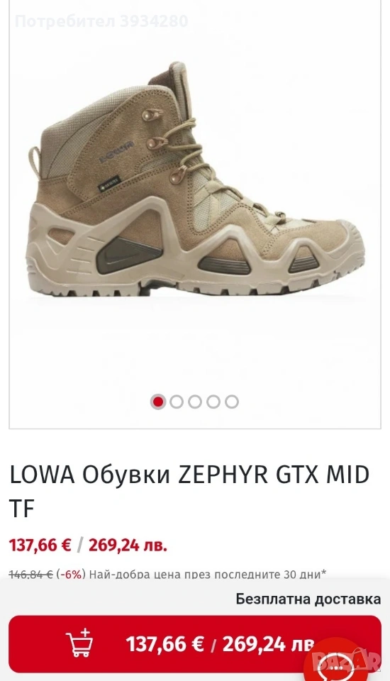The width and height of the screenshot is (390, 681).
Task: Jump to the fifth carousel dot
Action: 231,402
